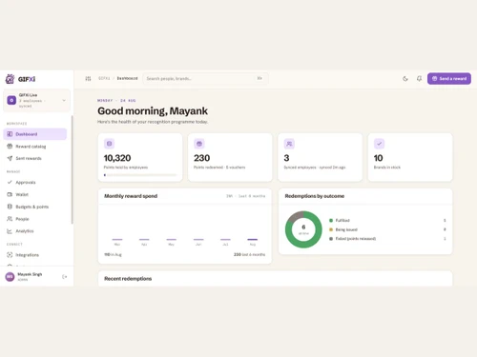Click the Mayank Singh avatar
The width and height of the screenshot is (477, 357).
point(10,277)
